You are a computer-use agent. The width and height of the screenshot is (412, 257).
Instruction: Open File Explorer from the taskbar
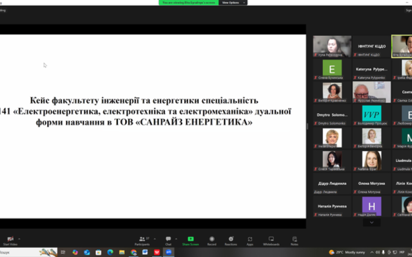point(122,252)
